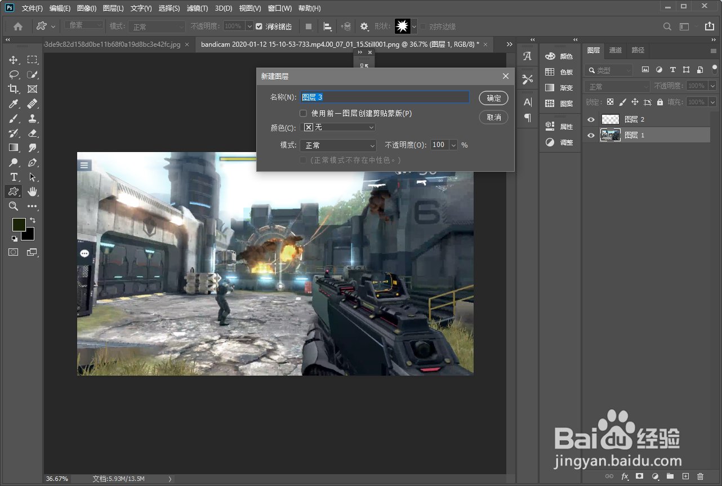Image resolution: width=722 pixels, height=486 pixels.
Task: Click the foreground color swatch
Action: [x=19, y=225]
